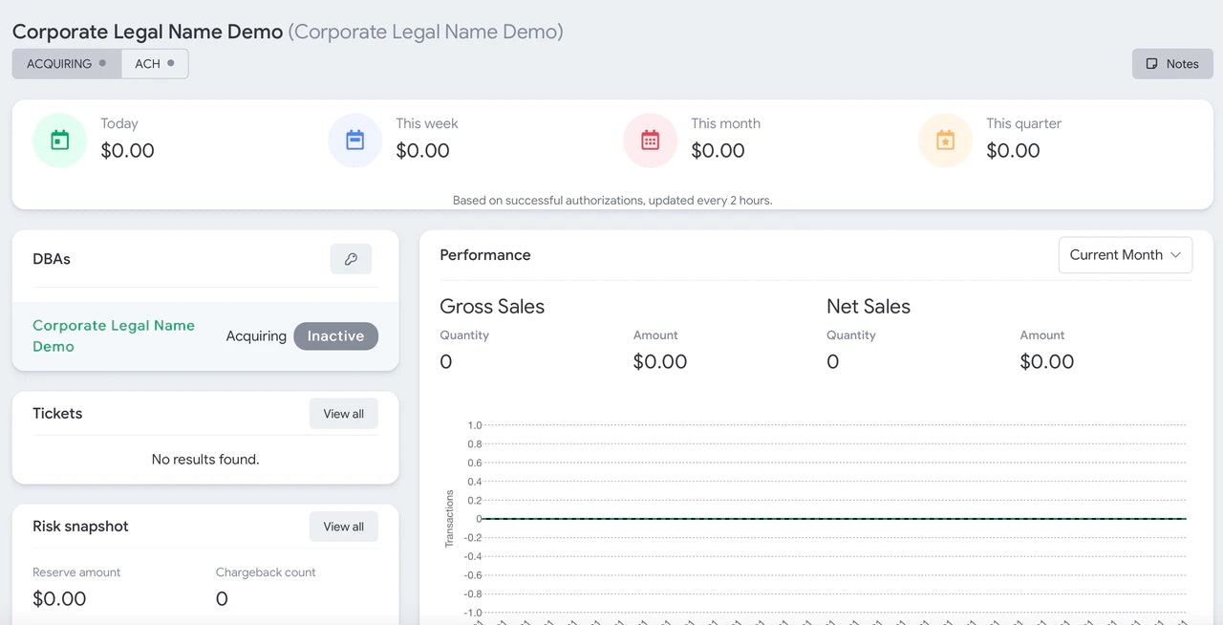This screenshot has width=1223, height=625.
Task: Click the orange This quarter star calendar icon
Action: pyautogui.click(x=946, y=140)
